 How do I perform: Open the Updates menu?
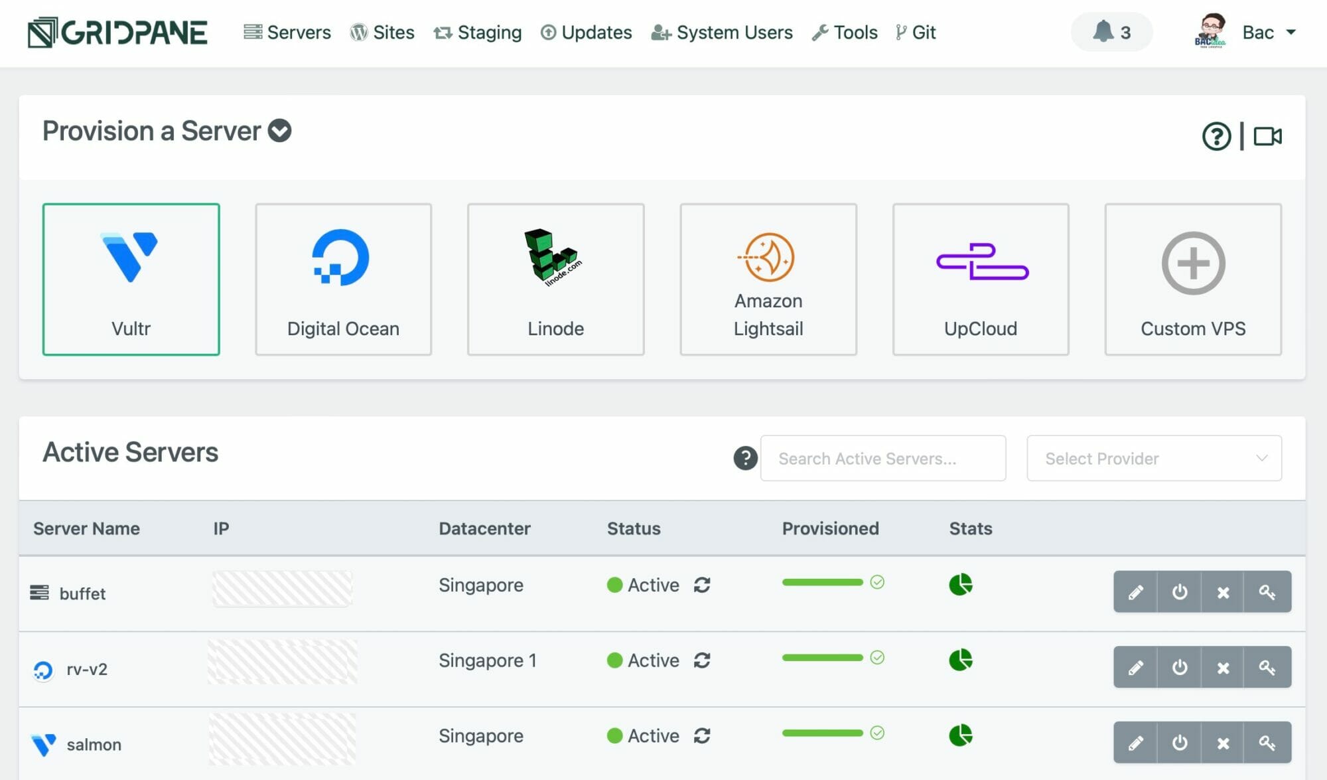click(586, 33)
